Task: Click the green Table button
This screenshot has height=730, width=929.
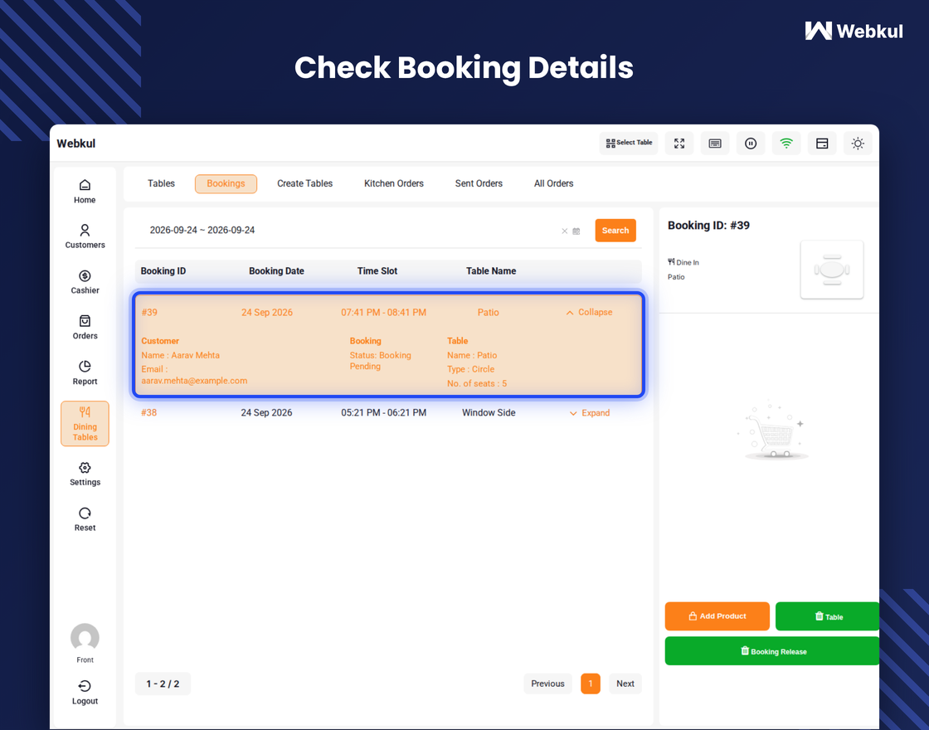Action: pyautogui.click(x=828, y=616)
